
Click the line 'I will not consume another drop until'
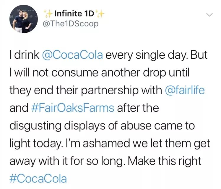point(99,73)
